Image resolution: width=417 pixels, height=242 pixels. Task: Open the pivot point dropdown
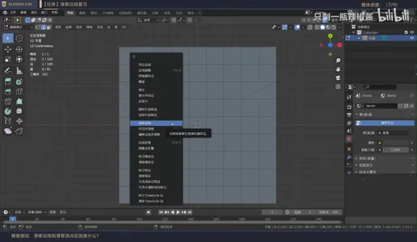pos(165,20)
